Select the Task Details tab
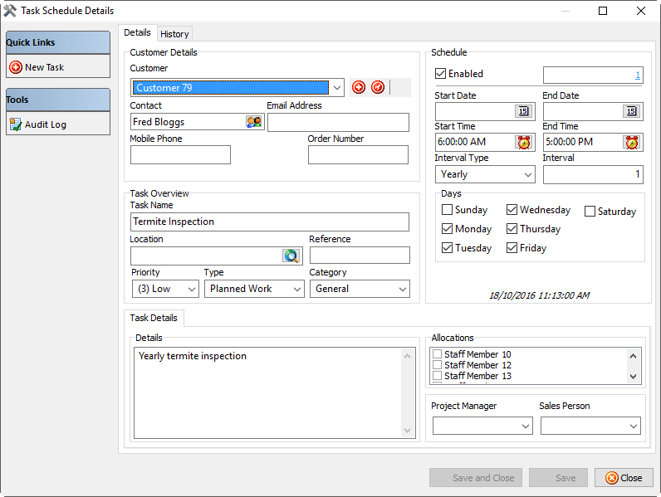The image size is (661, 497). [154, 318]
